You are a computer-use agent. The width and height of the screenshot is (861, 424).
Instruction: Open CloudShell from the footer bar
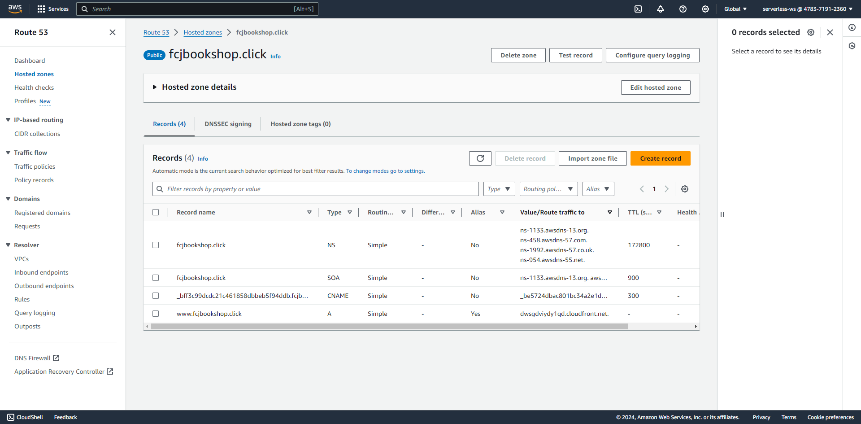(25, 417)
